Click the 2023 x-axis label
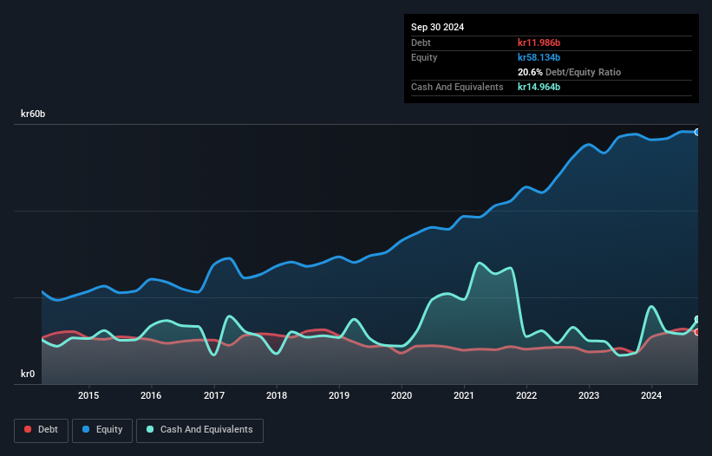Image resolution: width=712 pixels, height=456 pixels. click(x=589, y=395)
